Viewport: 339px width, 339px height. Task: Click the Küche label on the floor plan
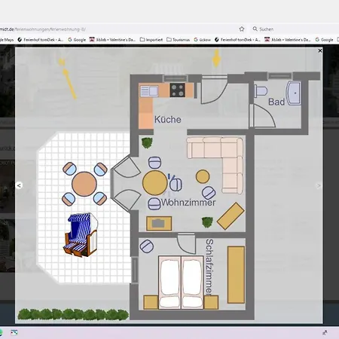pyautogui.click(x=167, y=120)
